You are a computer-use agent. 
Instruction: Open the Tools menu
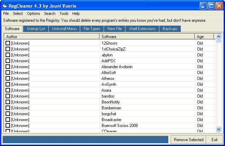pos(64,13)
